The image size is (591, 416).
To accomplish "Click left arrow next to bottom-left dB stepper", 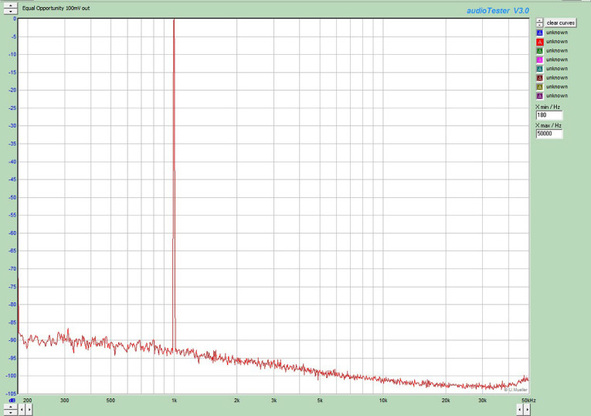I will click(x=22, y=409).
